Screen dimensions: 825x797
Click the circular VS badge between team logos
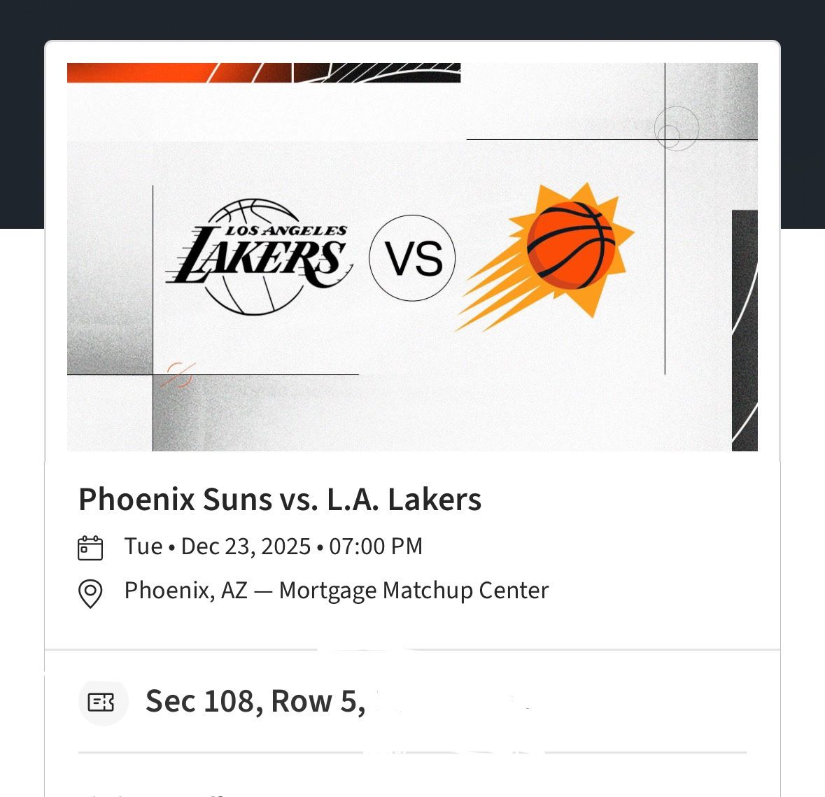(413, 258)
